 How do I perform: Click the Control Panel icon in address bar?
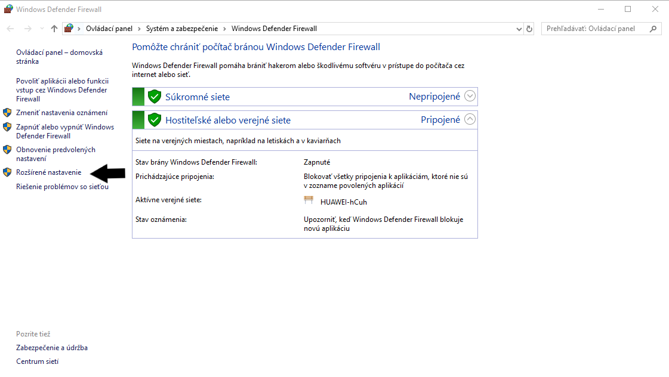pyautogui.click(x=69, y=29)
